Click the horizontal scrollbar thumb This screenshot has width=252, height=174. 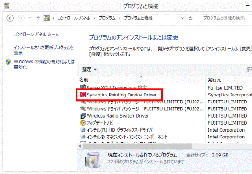click(x=138, y=146)
